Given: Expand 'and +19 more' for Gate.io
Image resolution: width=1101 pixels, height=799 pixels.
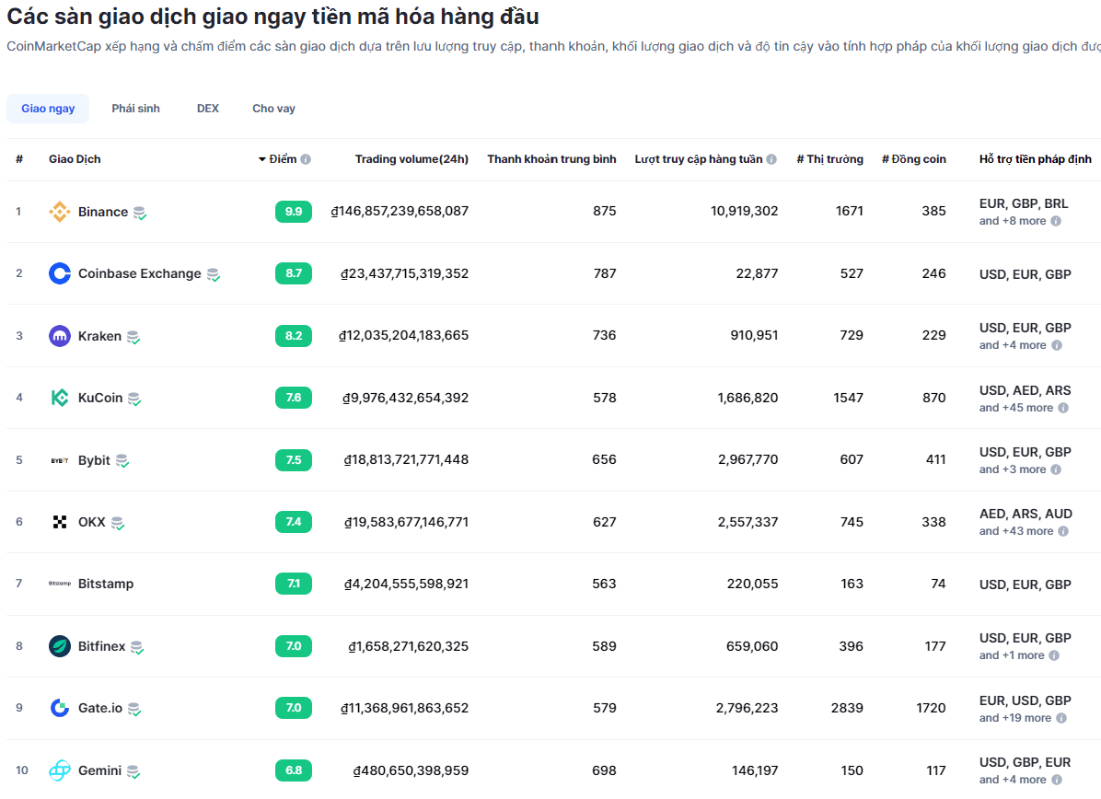Looking at the screenshot, I should pyautogui.click(x=1015, y=718).
